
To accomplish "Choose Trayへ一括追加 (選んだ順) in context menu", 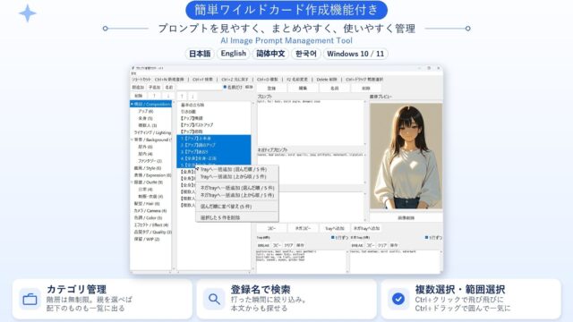I will click(x=234, y=169).
